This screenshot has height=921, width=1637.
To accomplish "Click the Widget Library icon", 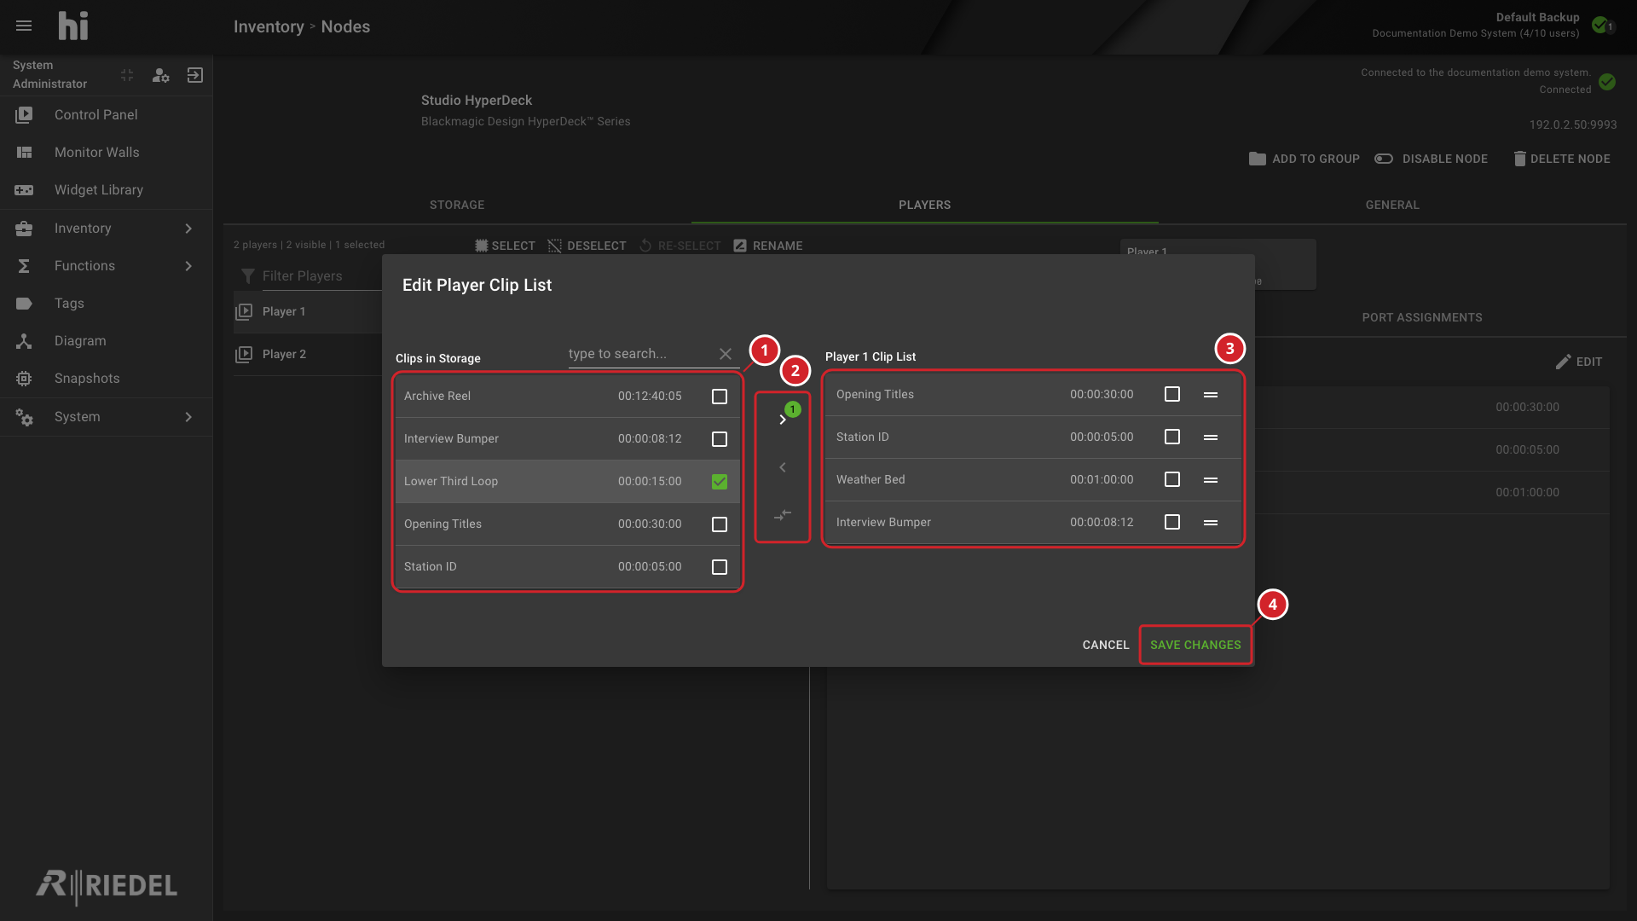I will point(24,189).
